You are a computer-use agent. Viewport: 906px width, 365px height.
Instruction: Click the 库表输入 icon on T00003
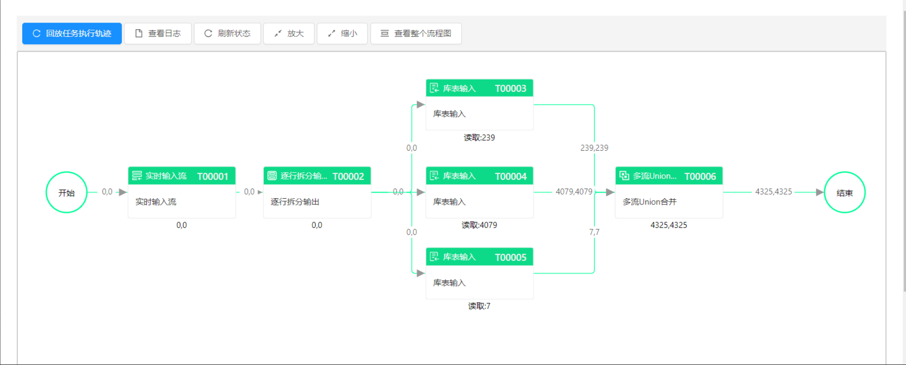435,88
